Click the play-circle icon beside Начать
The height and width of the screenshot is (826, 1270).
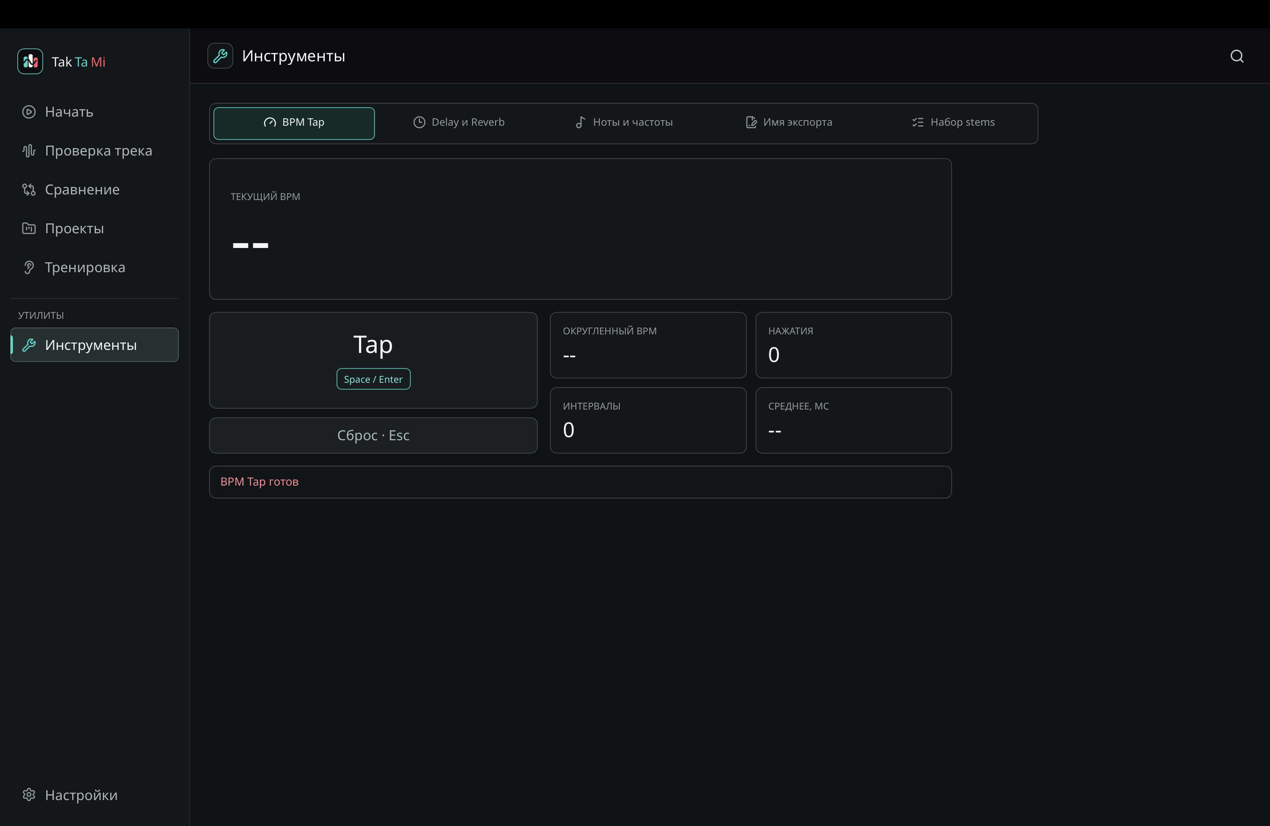tap(29, 112)
